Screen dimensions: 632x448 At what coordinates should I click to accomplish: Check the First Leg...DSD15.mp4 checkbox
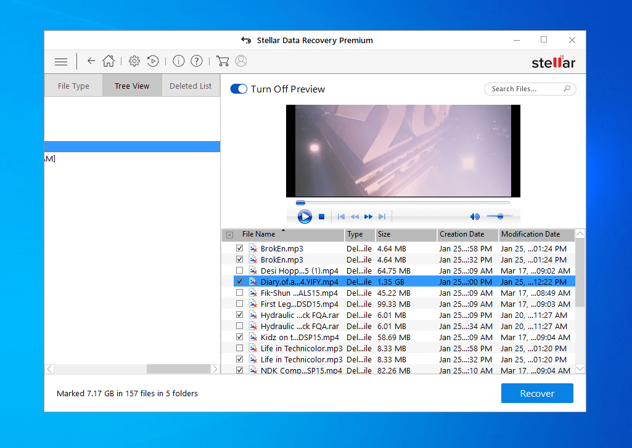[239, 304]
